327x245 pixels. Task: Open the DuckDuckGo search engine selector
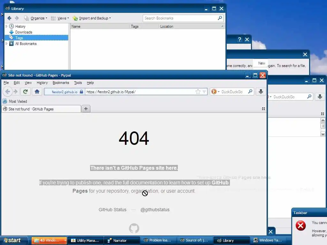click(215, 92)
